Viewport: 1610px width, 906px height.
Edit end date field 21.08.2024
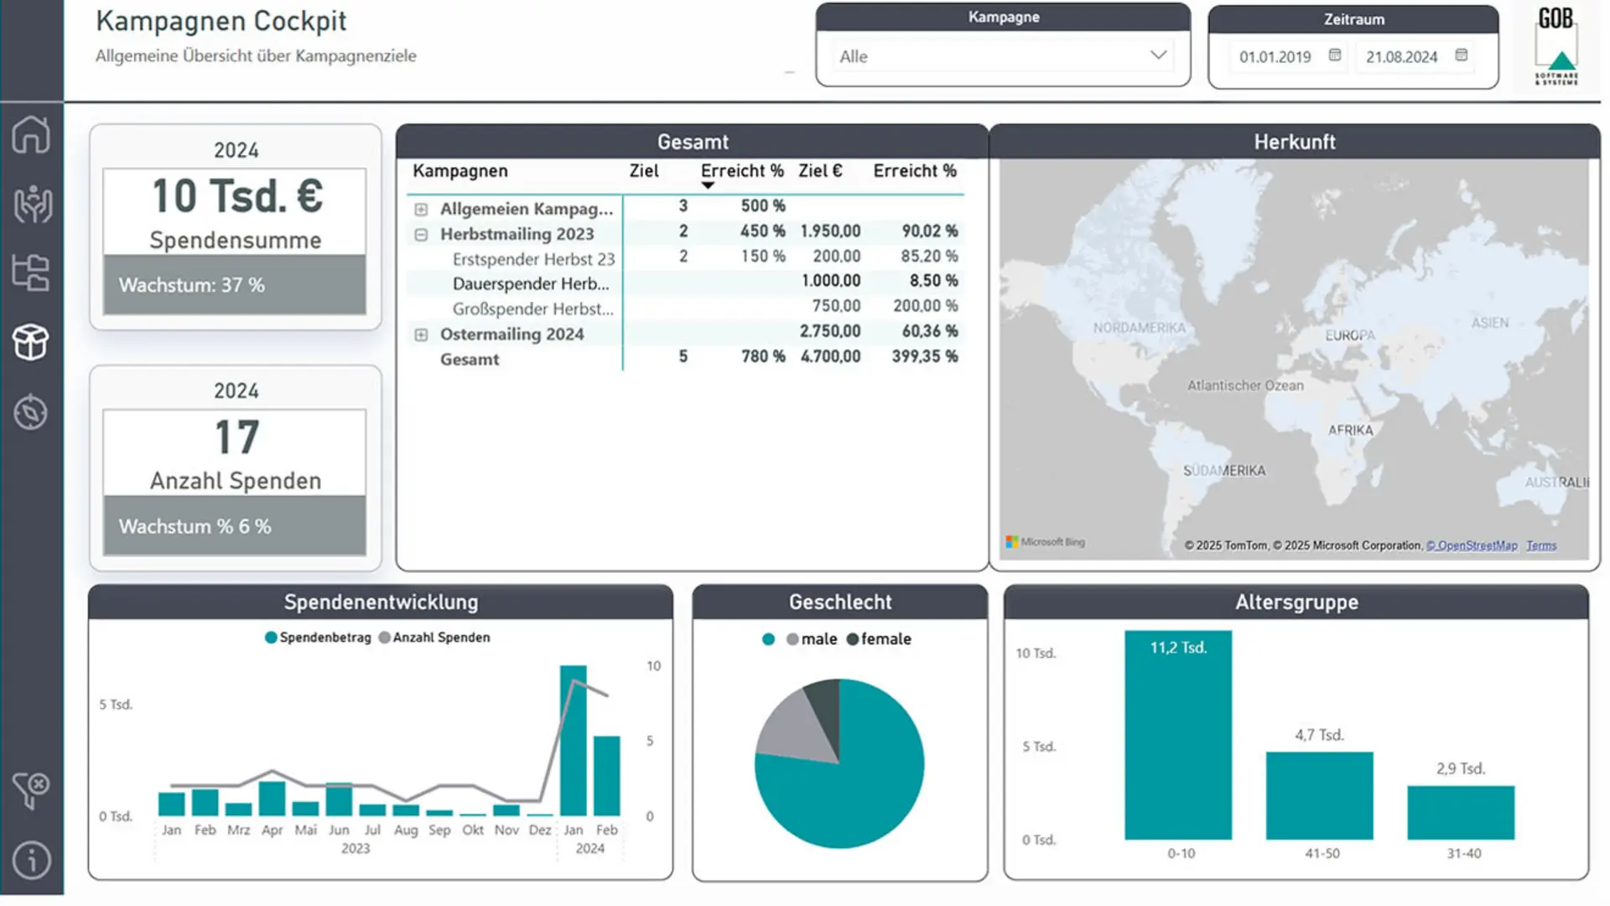click(1401, 57)
